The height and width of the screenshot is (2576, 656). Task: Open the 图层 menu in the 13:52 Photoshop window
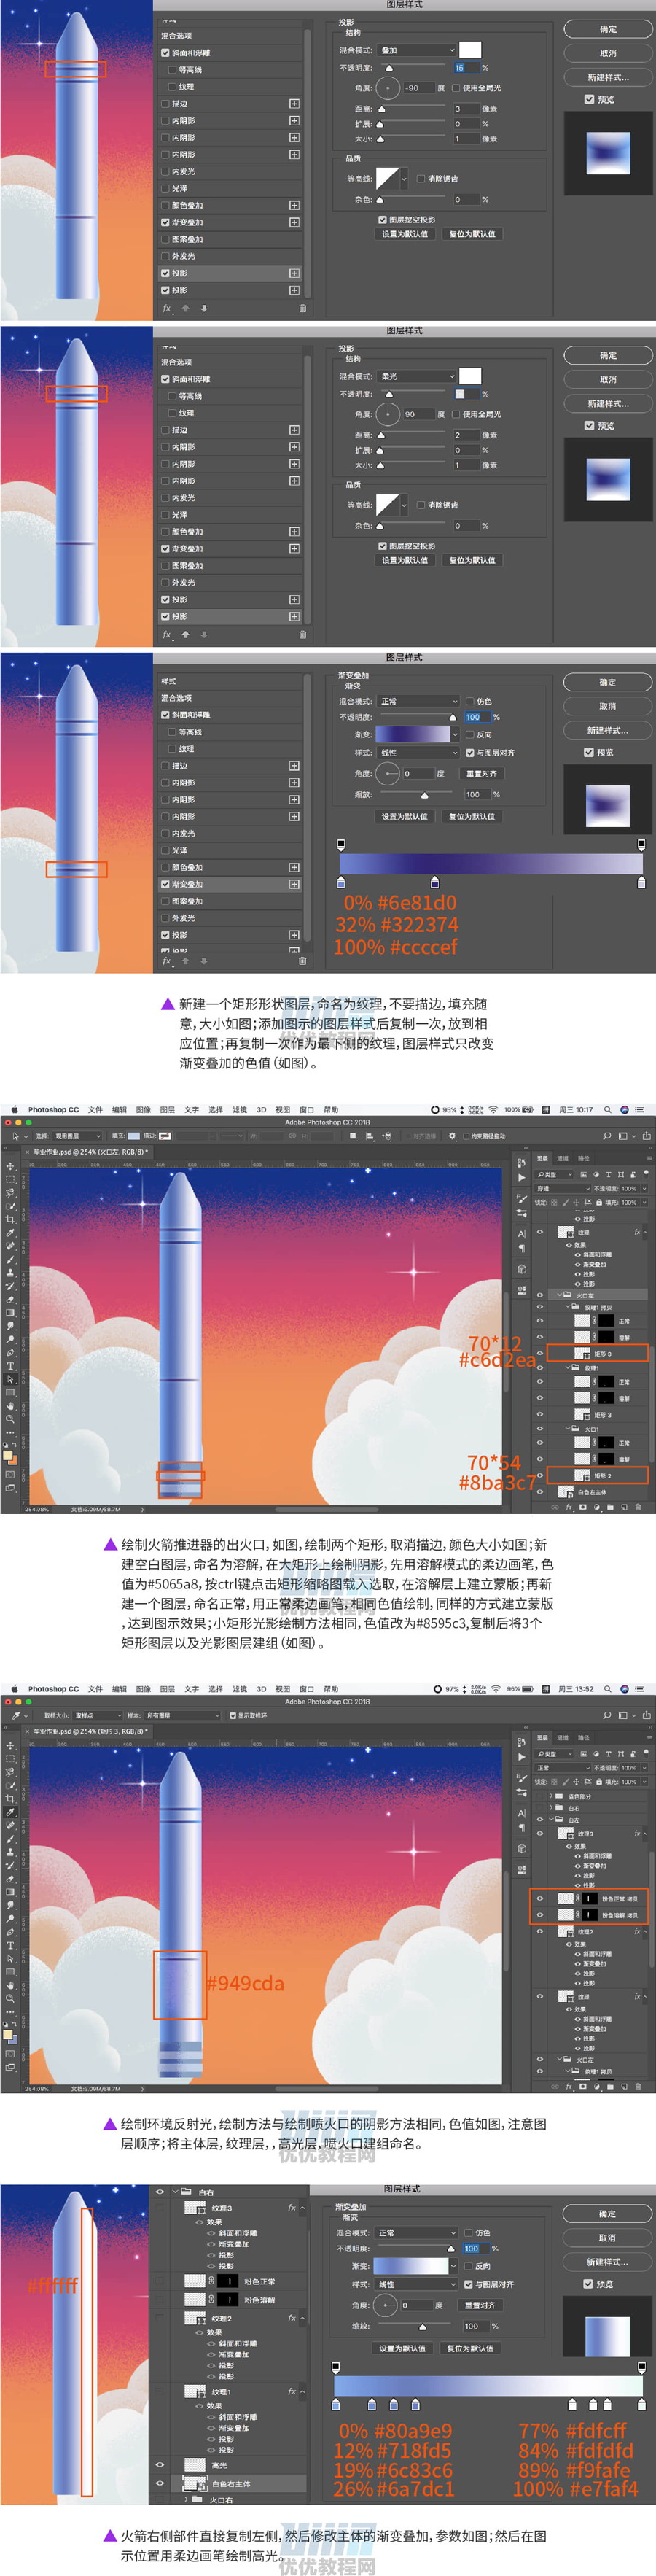(x=167, y=1689)
